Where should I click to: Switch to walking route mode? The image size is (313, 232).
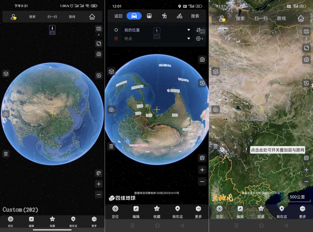[164, 16]
